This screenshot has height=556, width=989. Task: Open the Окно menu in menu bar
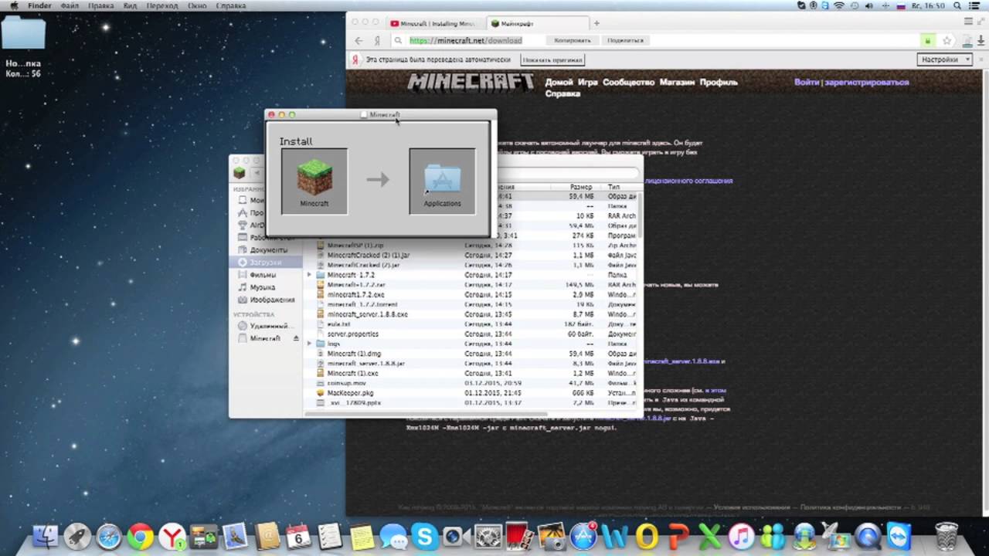(197, 5)
